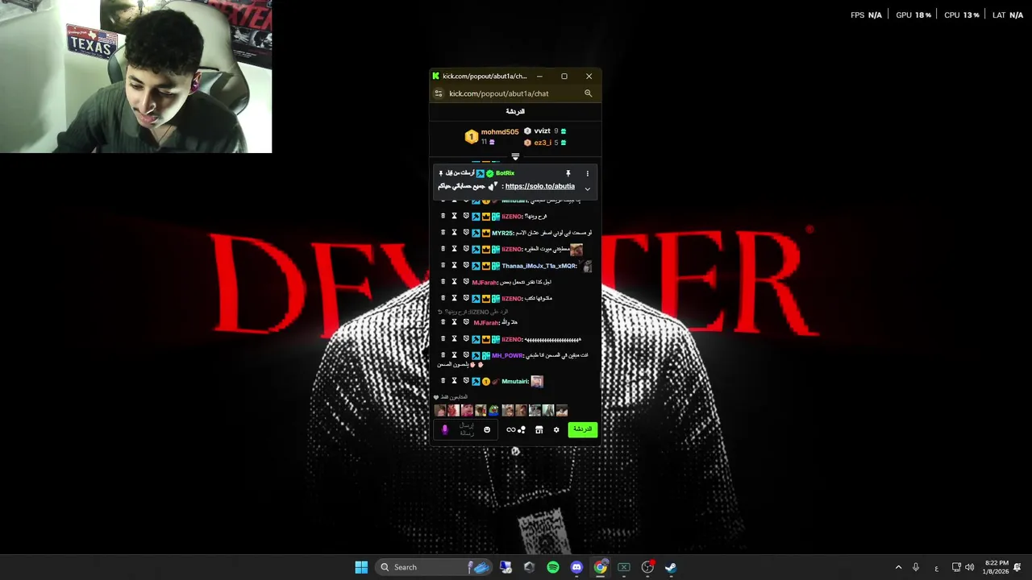Click the purple microphone icon in message box

444,429
